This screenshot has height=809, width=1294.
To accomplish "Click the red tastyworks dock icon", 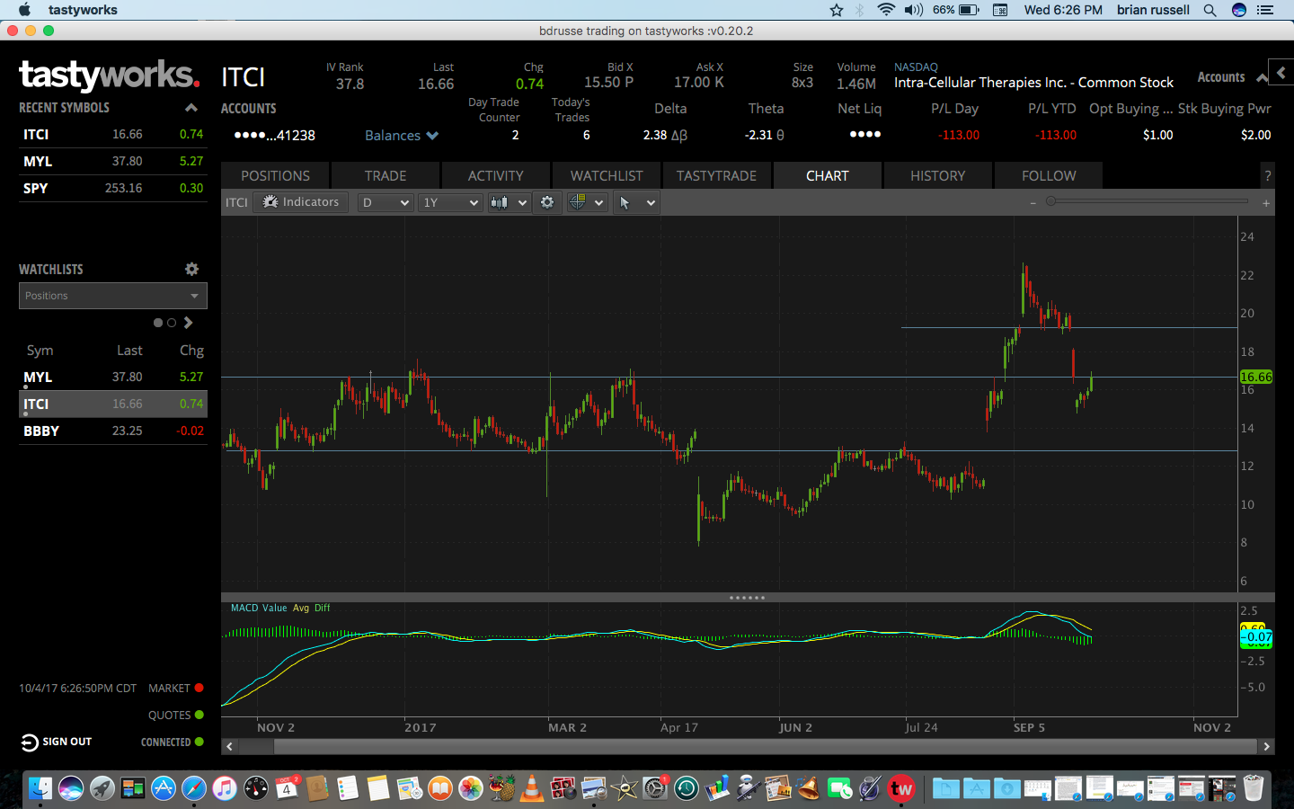I will 900,788.
